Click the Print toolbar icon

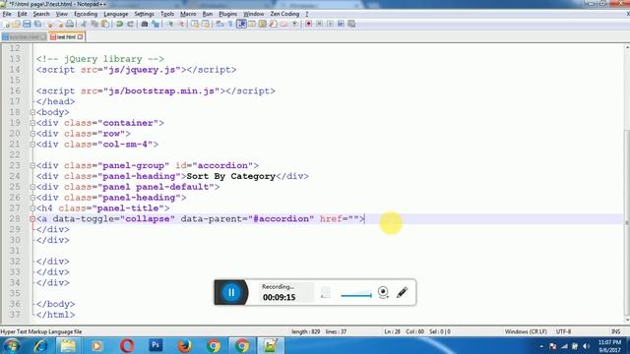[x=70, y=24]
